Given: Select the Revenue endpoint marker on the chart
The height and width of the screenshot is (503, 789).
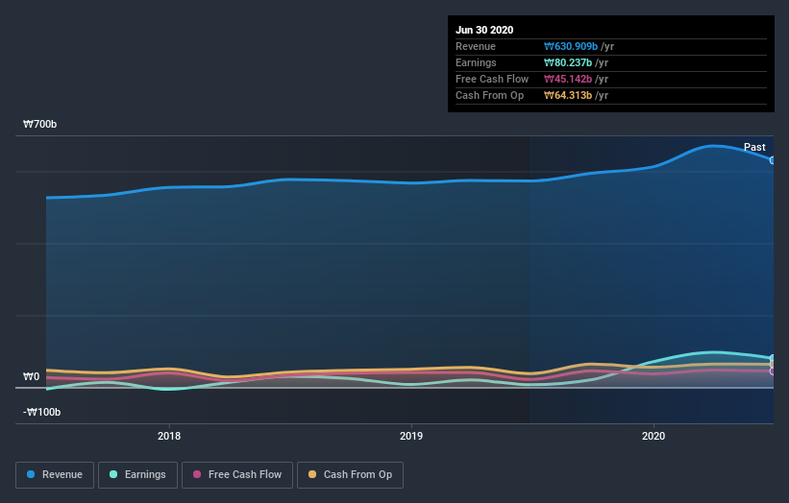Looking at the screenshot, I should click(773, 160).
